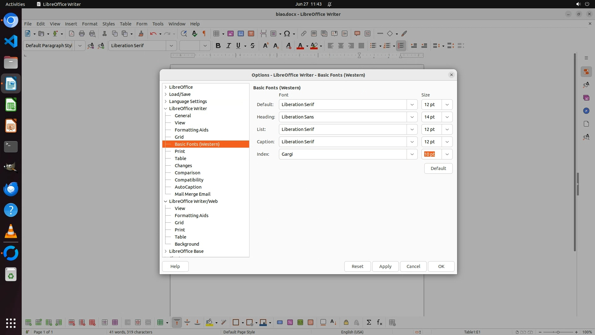Toggle Underline formatting button
The width and height of the screenshot is (595, 335).
[238, 46]
